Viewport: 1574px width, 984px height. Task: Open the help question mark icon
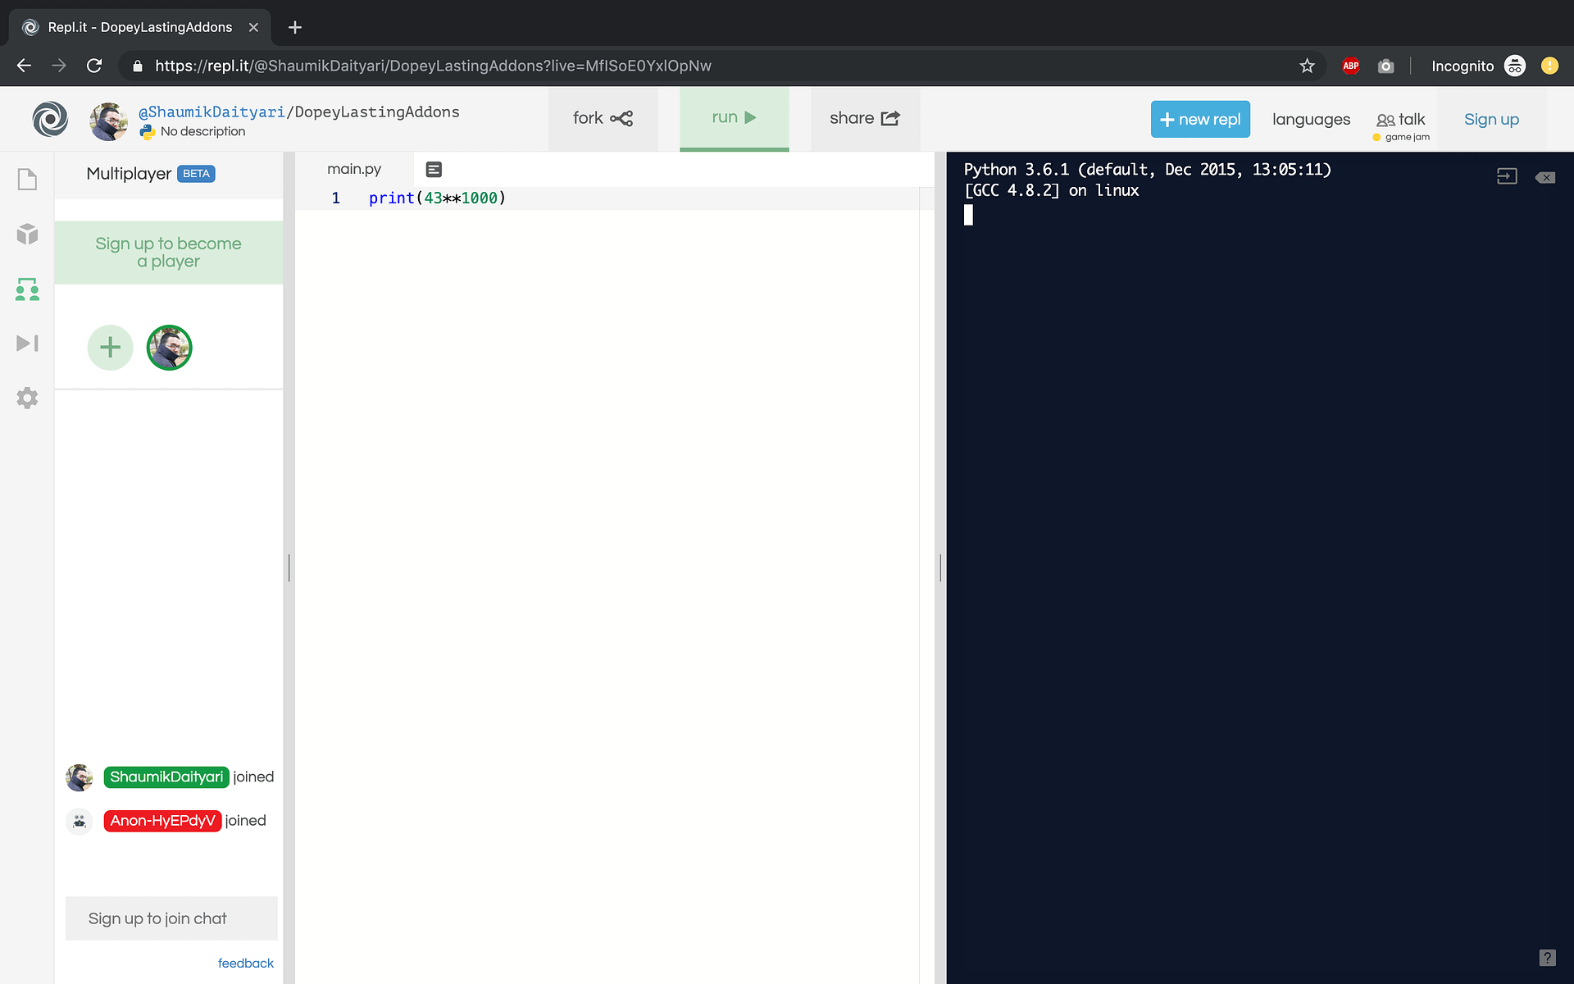click(1547, 957)
